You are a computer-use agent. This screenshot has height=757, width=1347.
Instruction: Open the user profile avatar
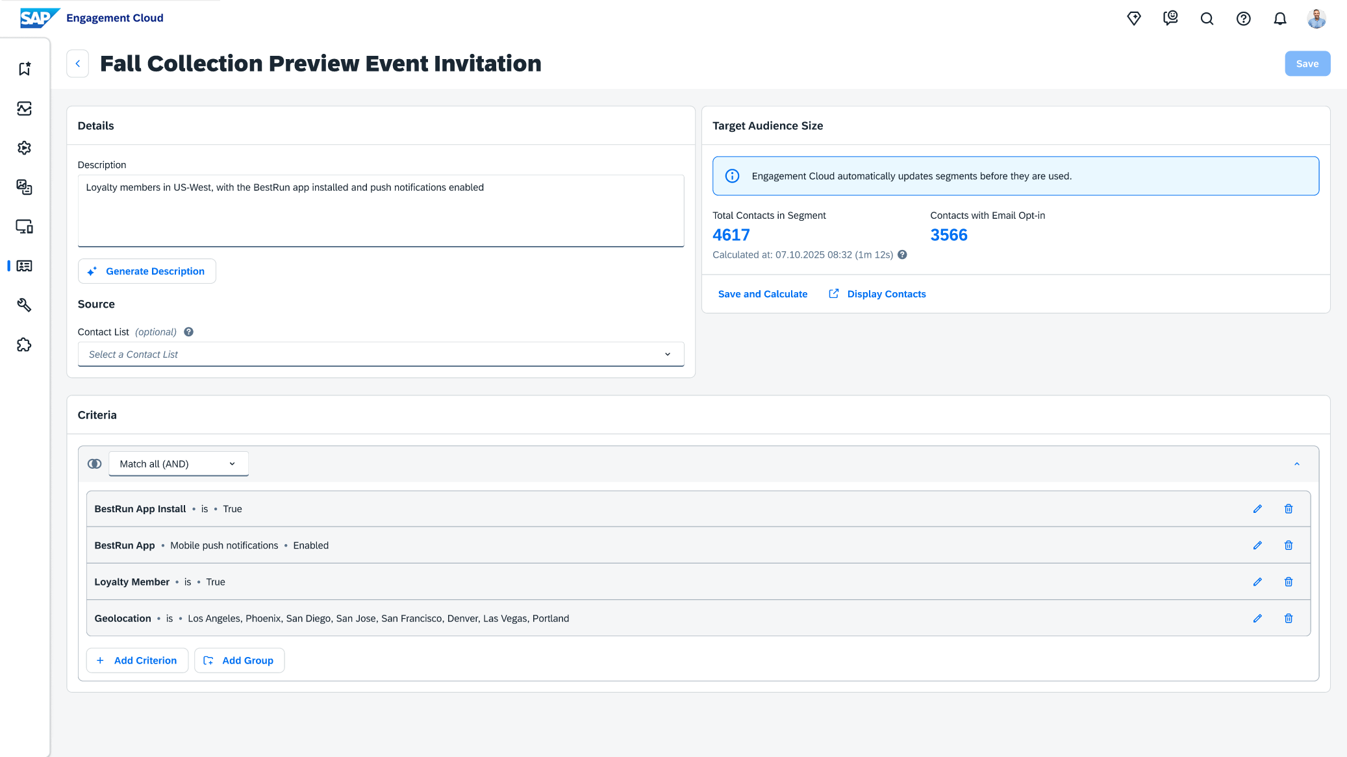[1316, 18]
